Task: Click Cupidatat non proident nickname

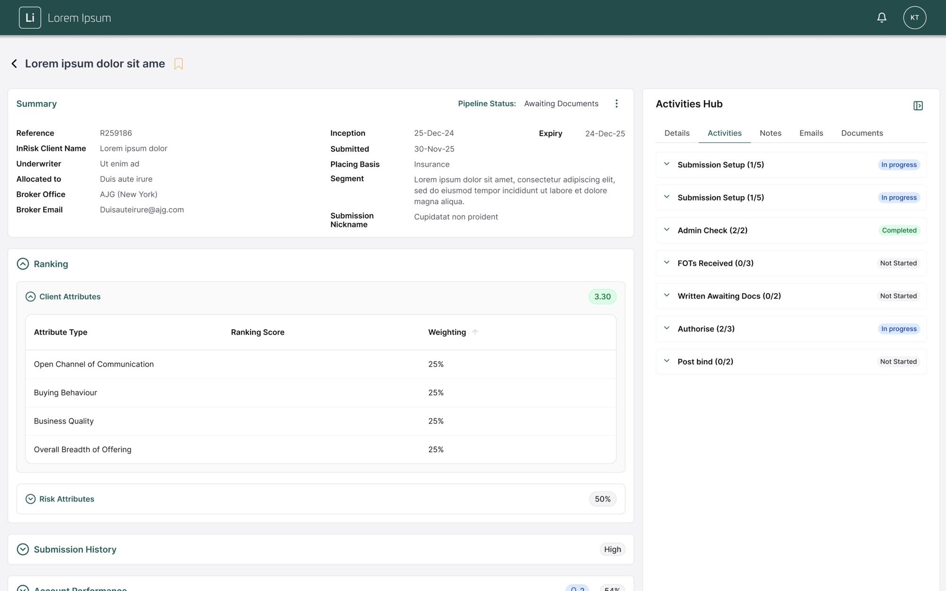Action: 456,217
